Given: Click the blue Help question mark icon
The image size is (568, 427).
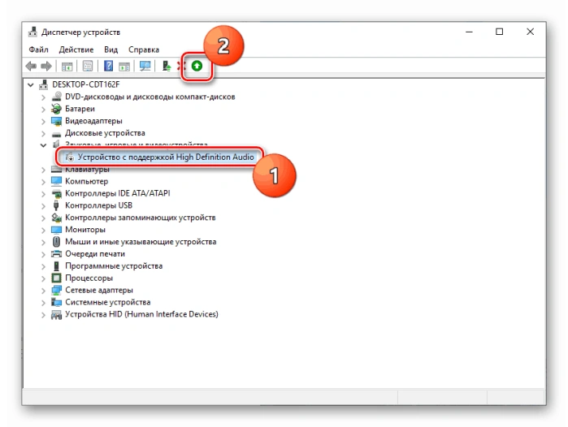Looking at the screenshot, I should tap(108, 67).
